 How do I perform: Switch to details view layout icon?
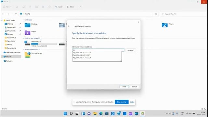202,109
